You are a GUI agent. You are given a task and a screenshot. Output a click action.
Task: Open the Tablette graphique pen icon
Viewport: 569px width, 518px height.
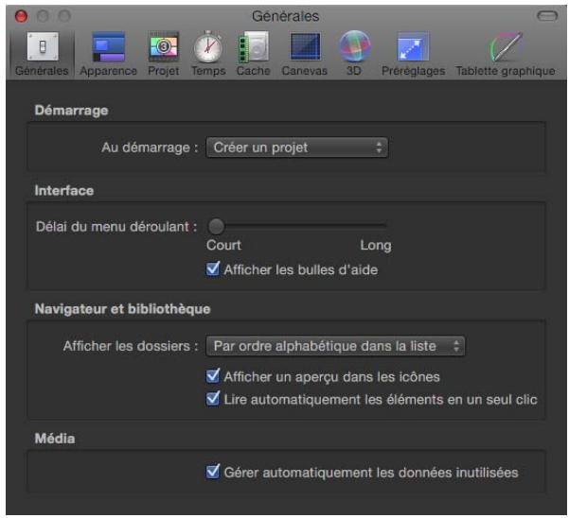[507, 46]
